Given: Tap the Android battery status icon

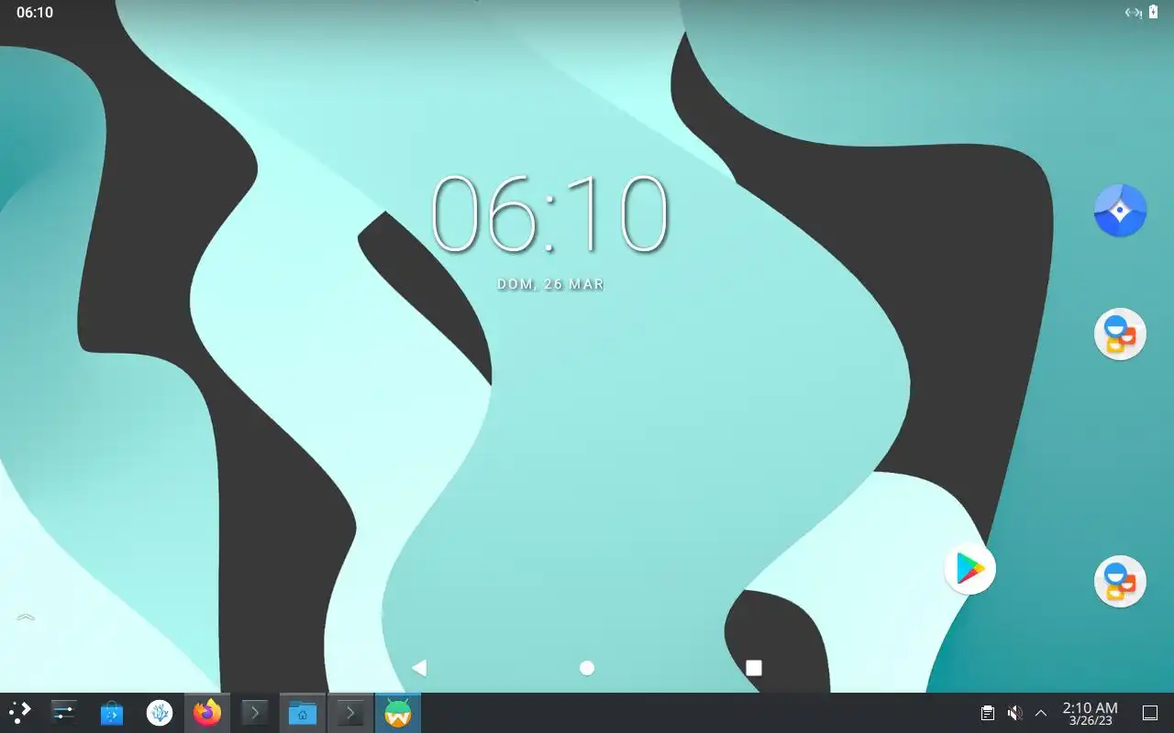Looking at the screenshot, I should pos(1153,12).
